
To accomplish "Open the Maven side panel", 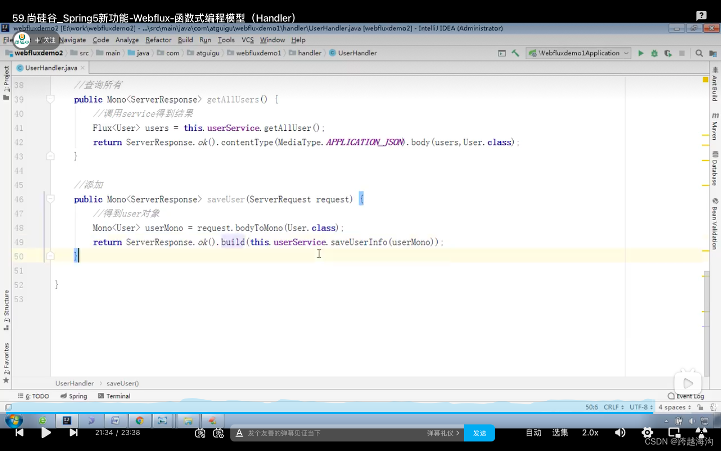I will pyautogui.click(x=715, y=126).
